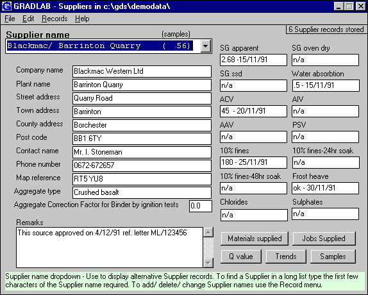This screenshot has height=295, width=368.
Task: Click the Chlorides value field
Action: 254,215
